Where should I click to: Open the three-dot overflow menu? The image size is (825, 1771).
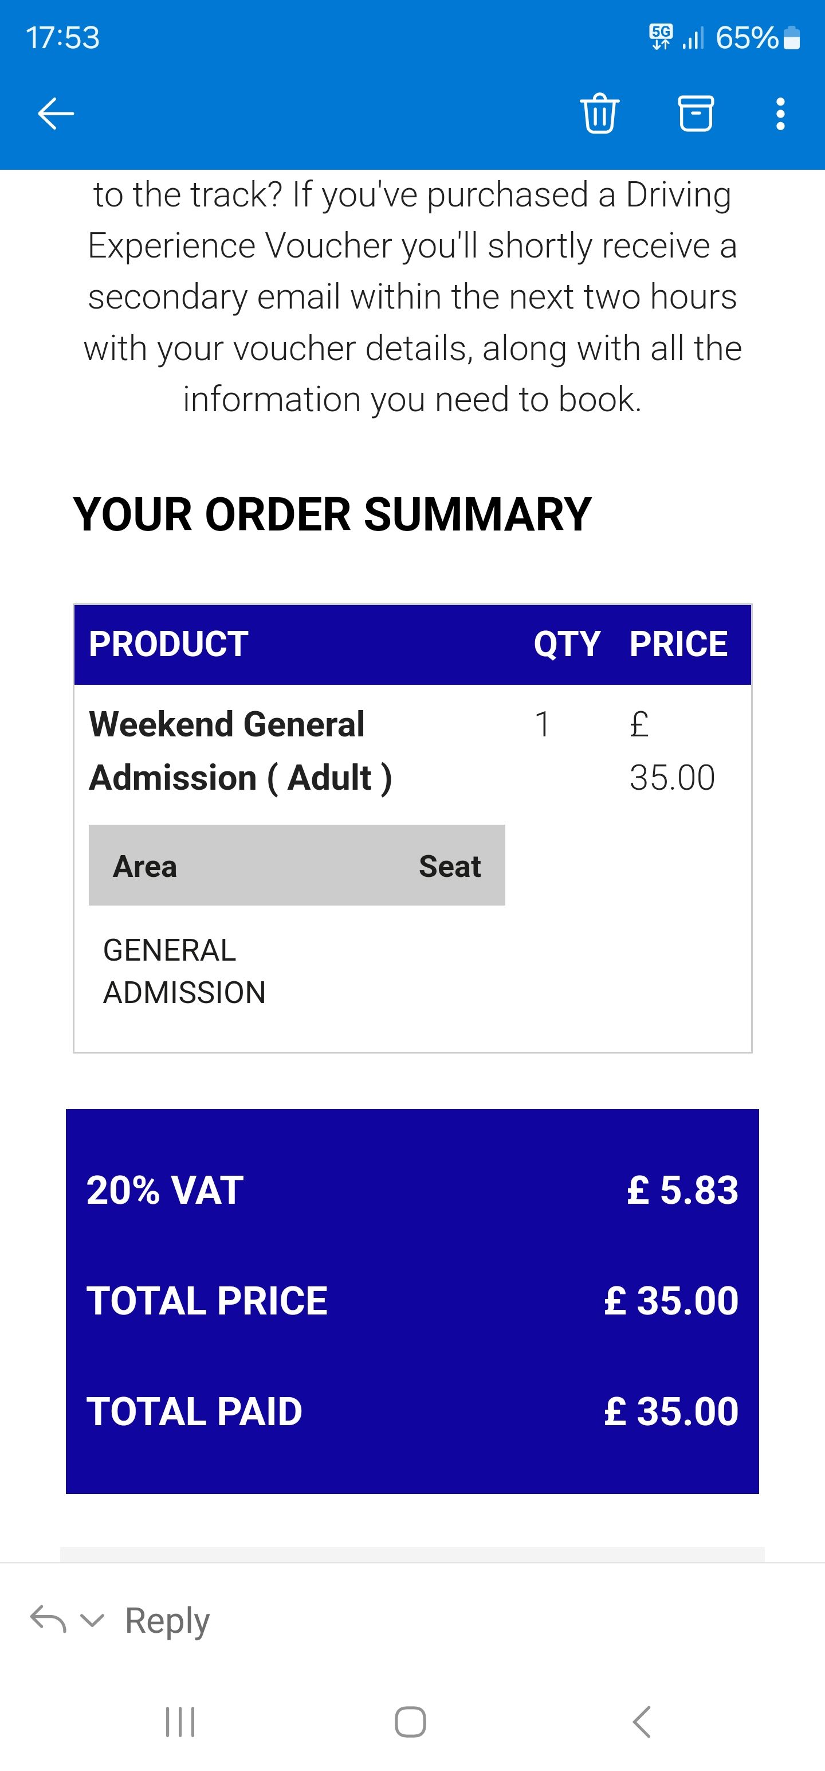[x=780, y=114]
